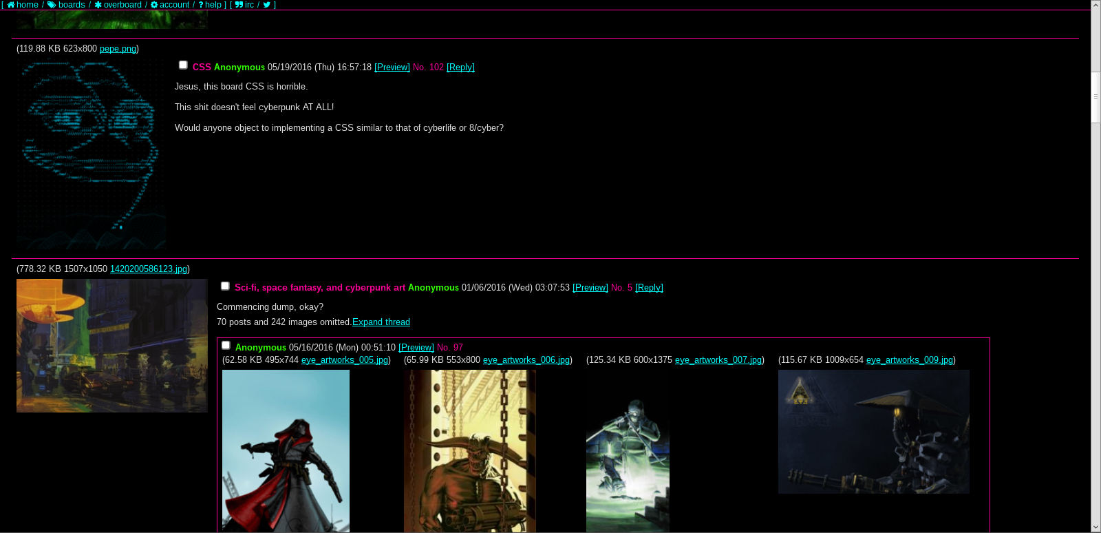Enlarge the horned demon with minigun thumbnail

tap(470, 451)
